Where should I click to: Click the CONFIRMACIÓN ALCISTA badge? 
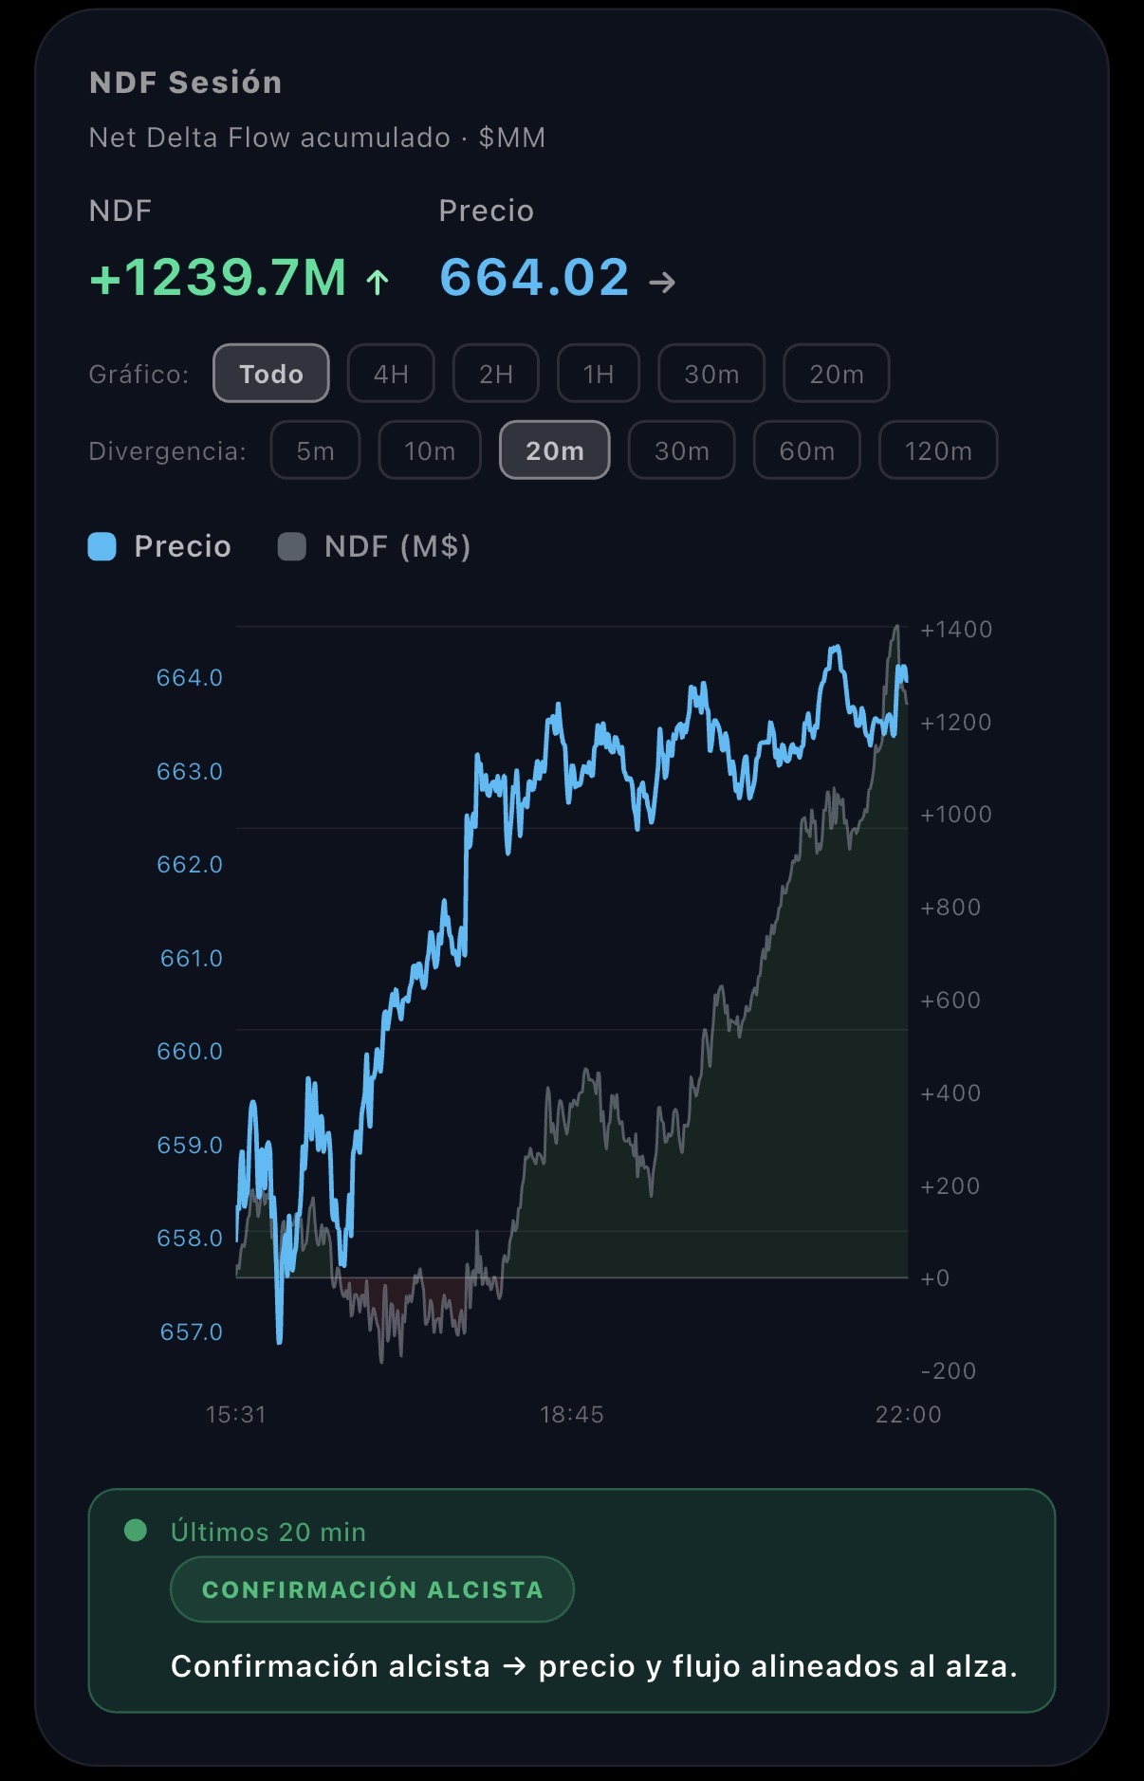pyautogui.click(x=372, y=1589)
